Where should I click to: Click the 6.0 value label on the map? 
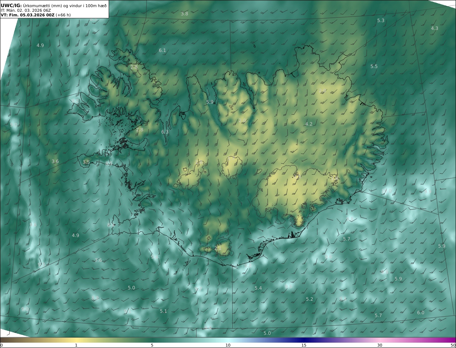421,313
